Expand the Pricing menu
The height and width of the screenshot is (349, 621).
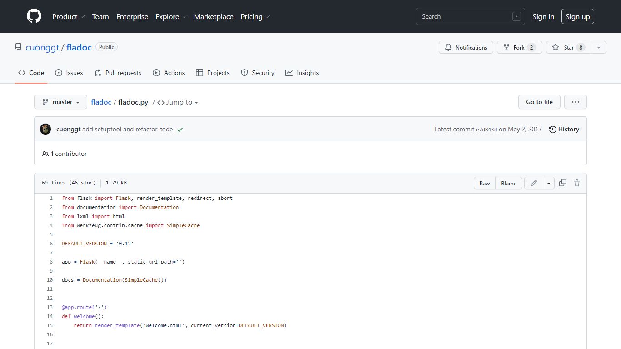[255, 16]
